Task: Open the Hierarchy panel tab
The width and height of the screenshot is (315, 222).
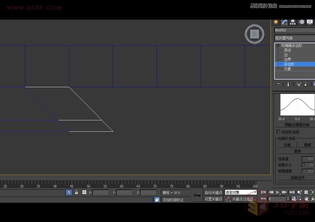Action: (293, 22)
